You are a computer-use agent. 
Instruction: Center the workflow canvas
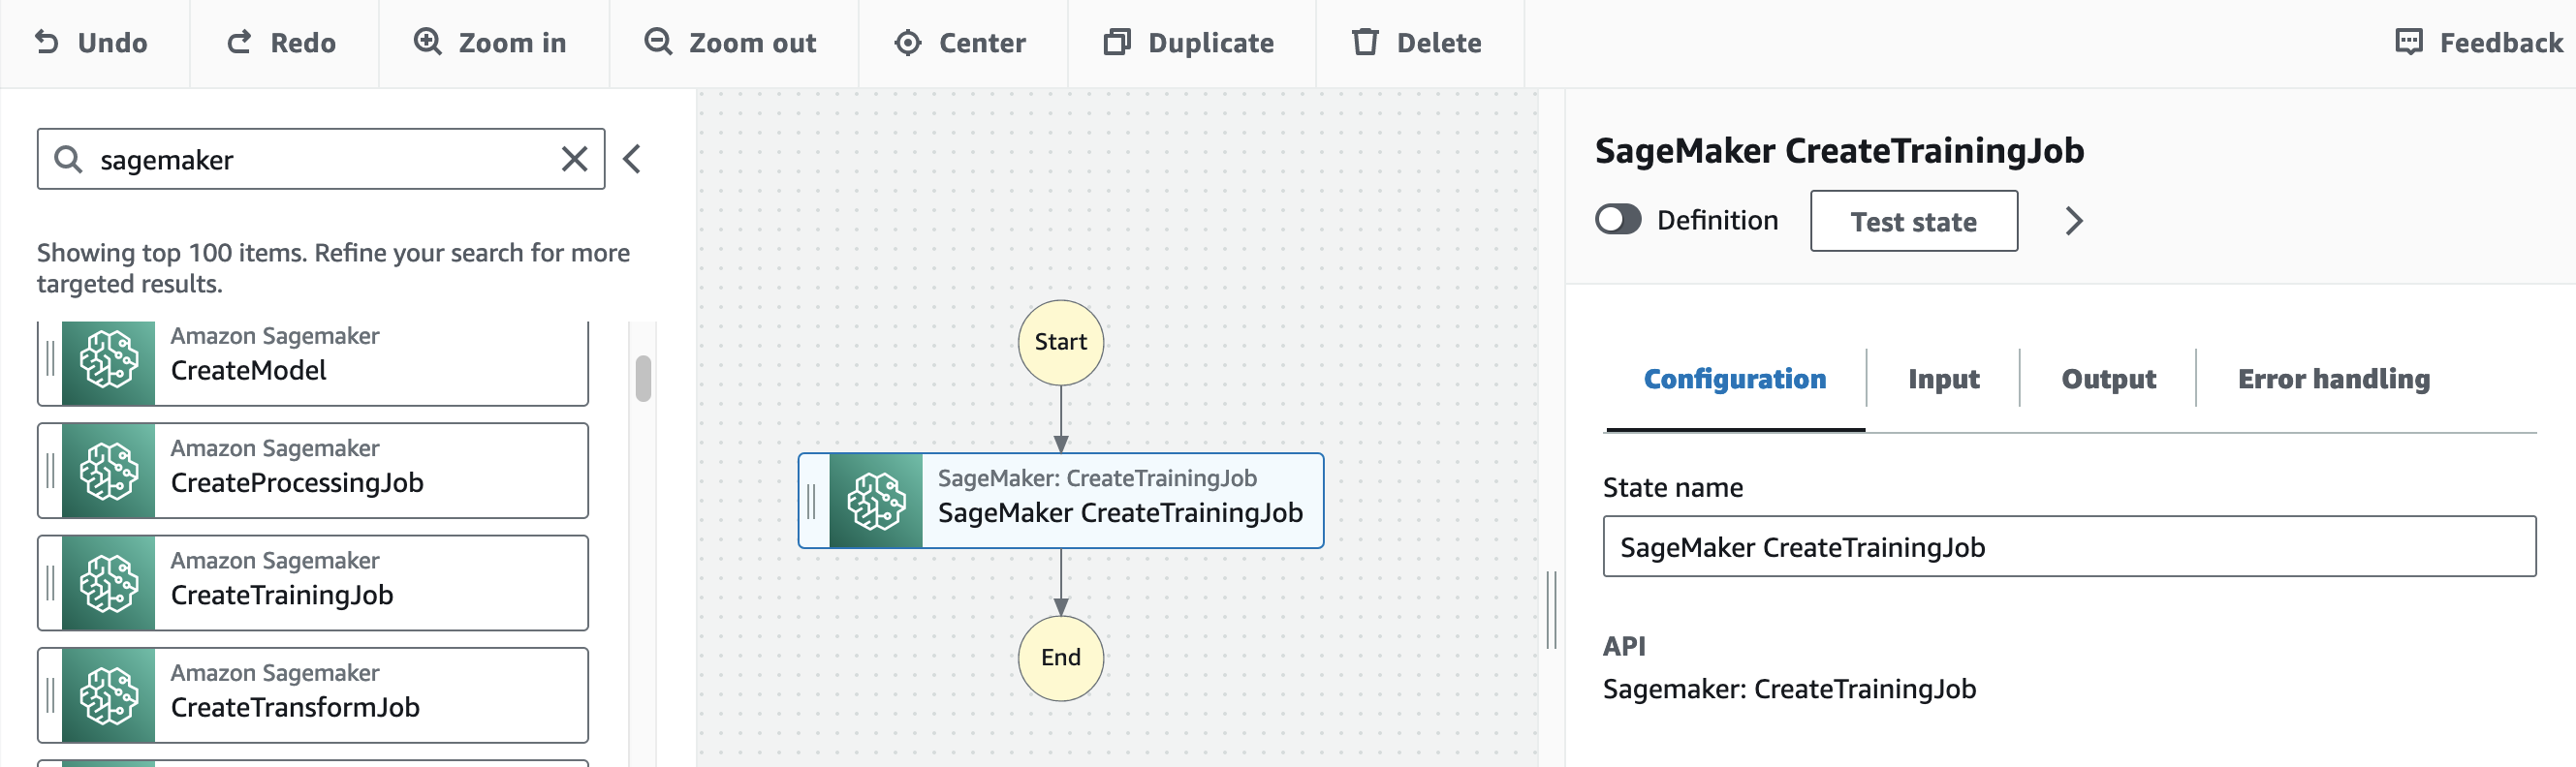[960, 43]
